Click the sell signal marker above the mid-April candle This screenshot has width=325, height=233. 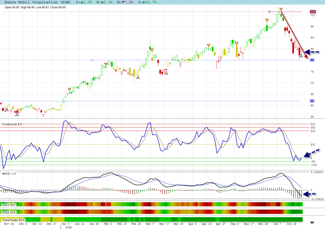(209, 45)
